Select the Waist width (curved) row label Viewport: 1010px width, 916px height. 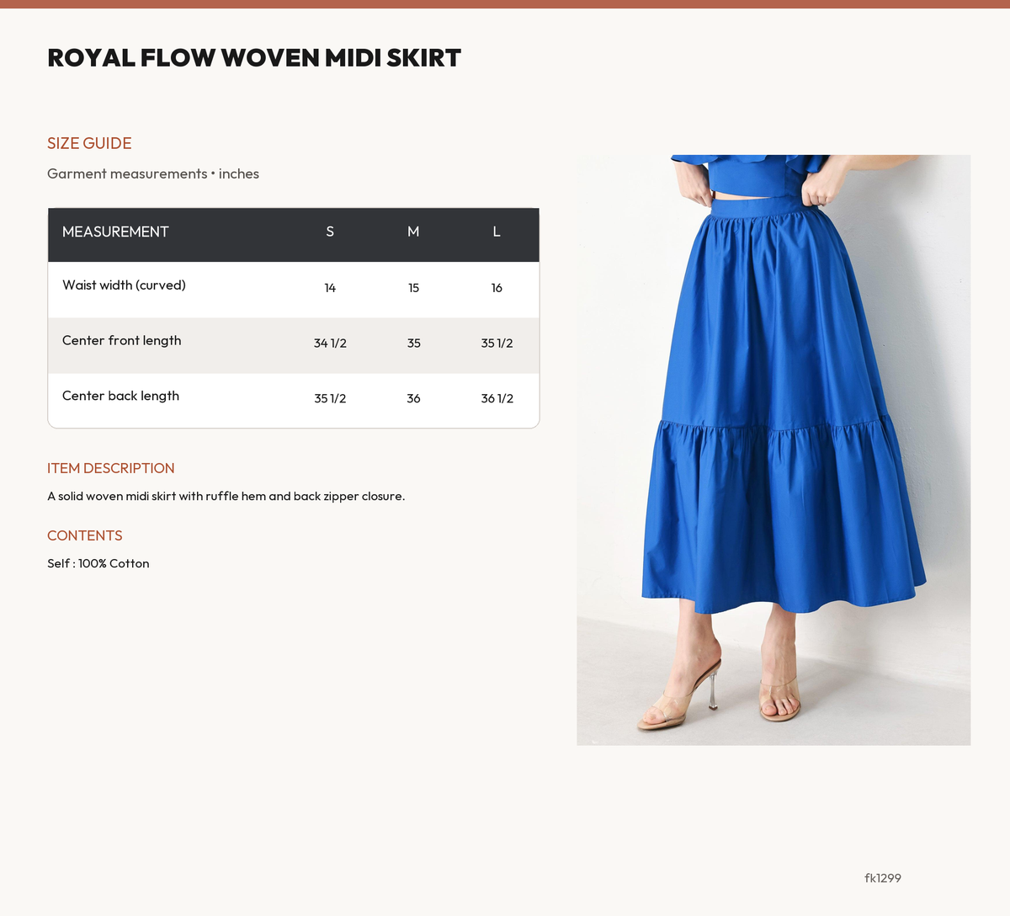(x=124, y=285)
